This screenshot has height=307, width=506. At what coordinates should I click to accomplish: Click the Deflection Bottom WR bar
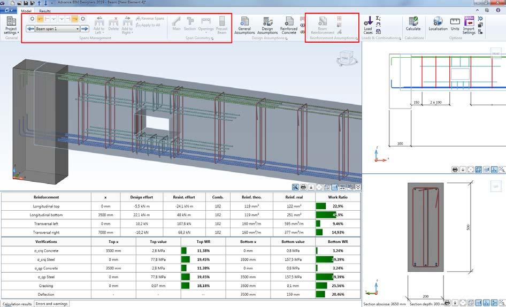click(320, 294)
